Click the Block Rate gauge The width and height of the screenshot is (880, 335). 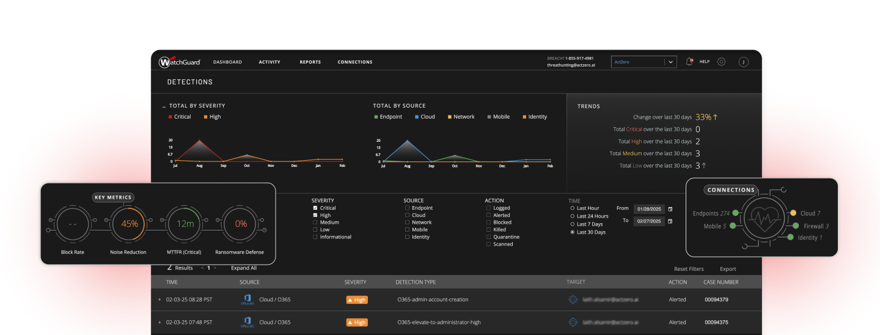(73, 224)
